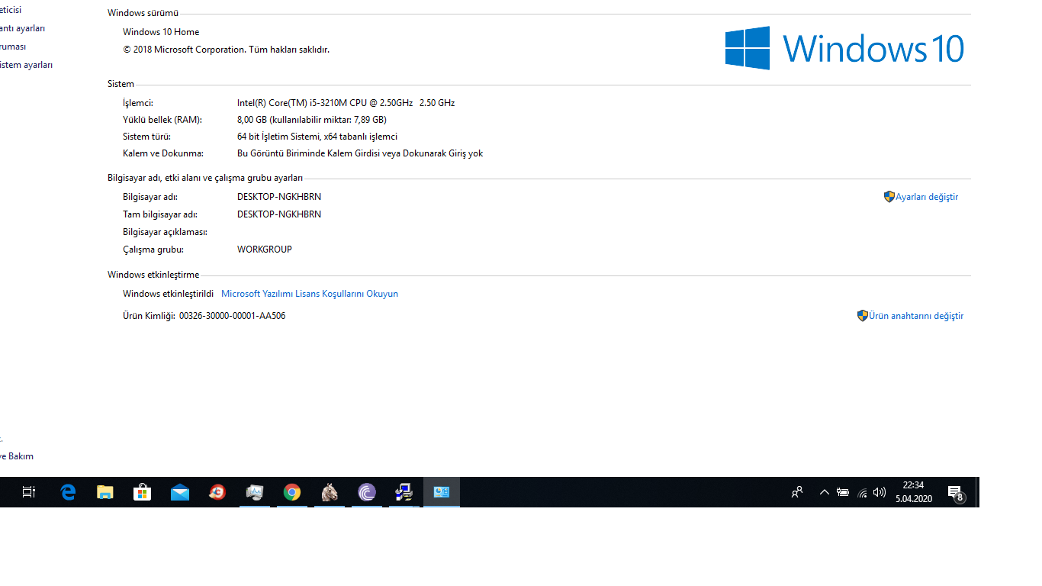Open Task View from the taskbar
The width and height of the screenshot is (1042, 586).
29,492
